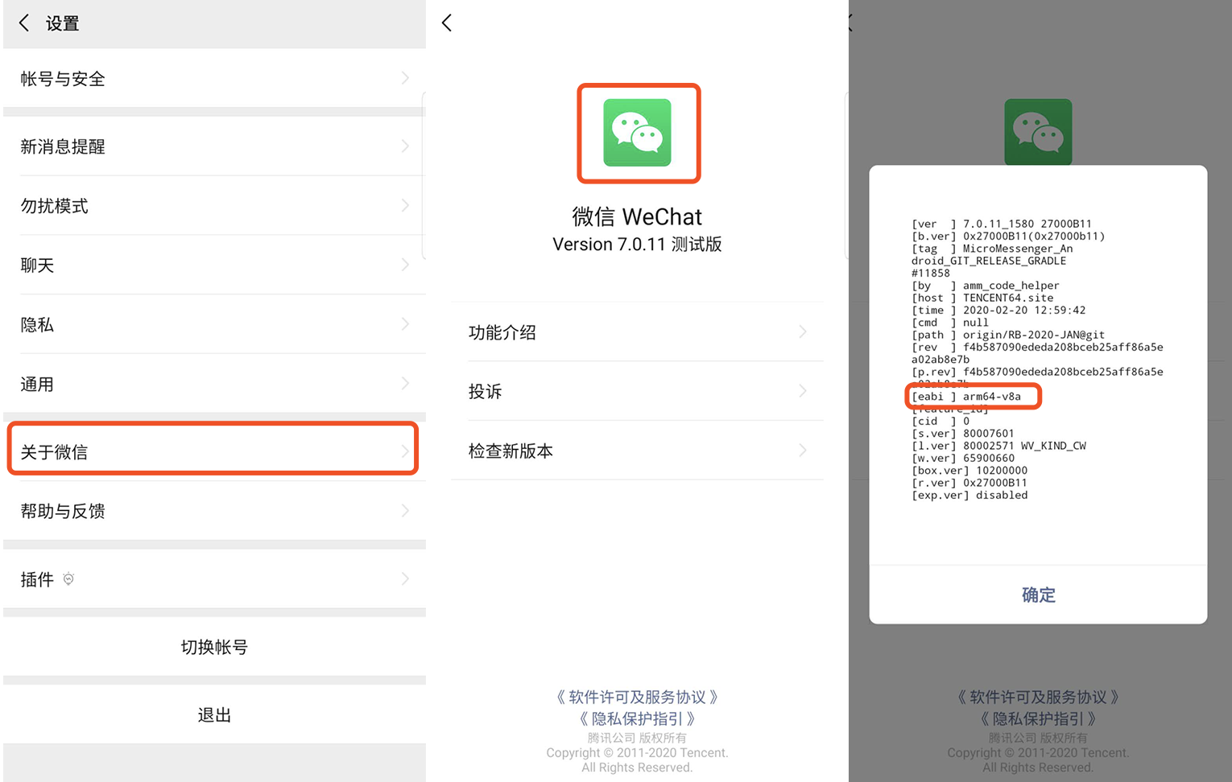Image resolution: width=1232 pixels, height=782 pixels.
Task: Click the [ver ] 7.0.11_1580 line in the dialog
Action: click(1002, 224)
